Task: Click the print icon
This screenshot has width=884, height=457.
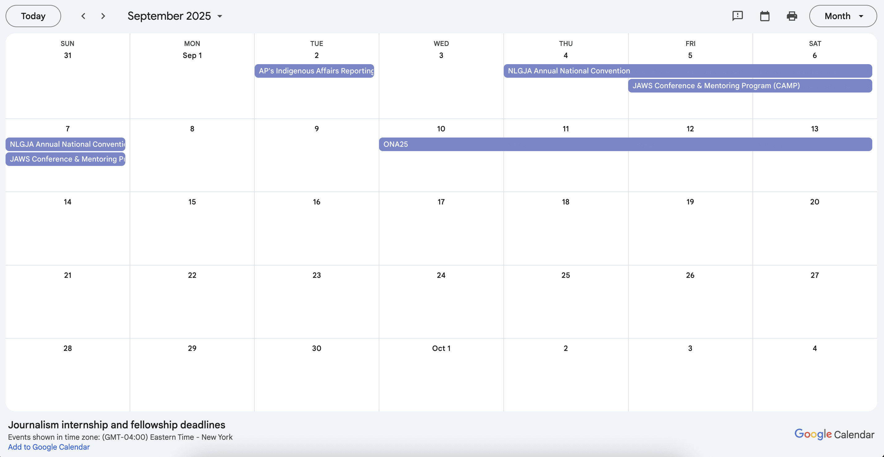Action: [792, 16]
